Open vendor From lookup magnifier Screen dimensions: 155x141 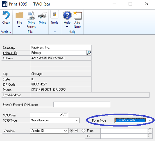150,131
